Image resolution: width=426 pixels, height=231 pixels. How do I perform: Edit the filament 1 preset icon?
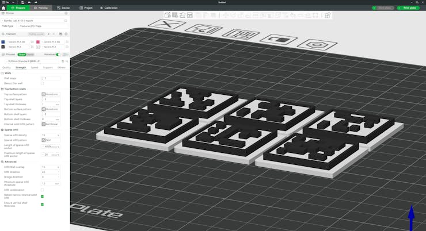pyautogui.click(x=32, y=42)
